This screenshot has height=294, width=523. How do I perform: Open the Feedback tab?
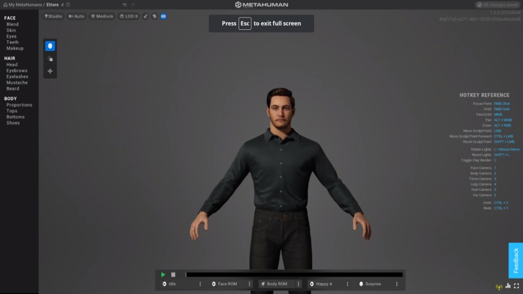(x=516, y=260)
